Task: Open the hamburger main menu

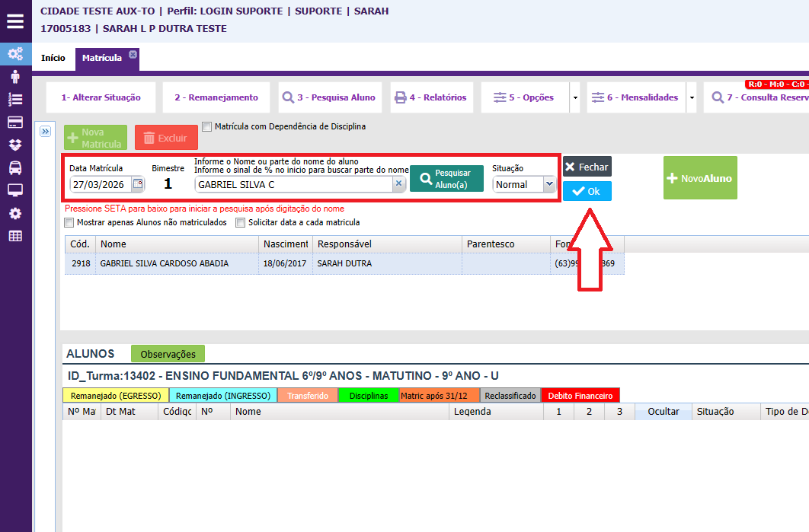Action: point(15,21)
